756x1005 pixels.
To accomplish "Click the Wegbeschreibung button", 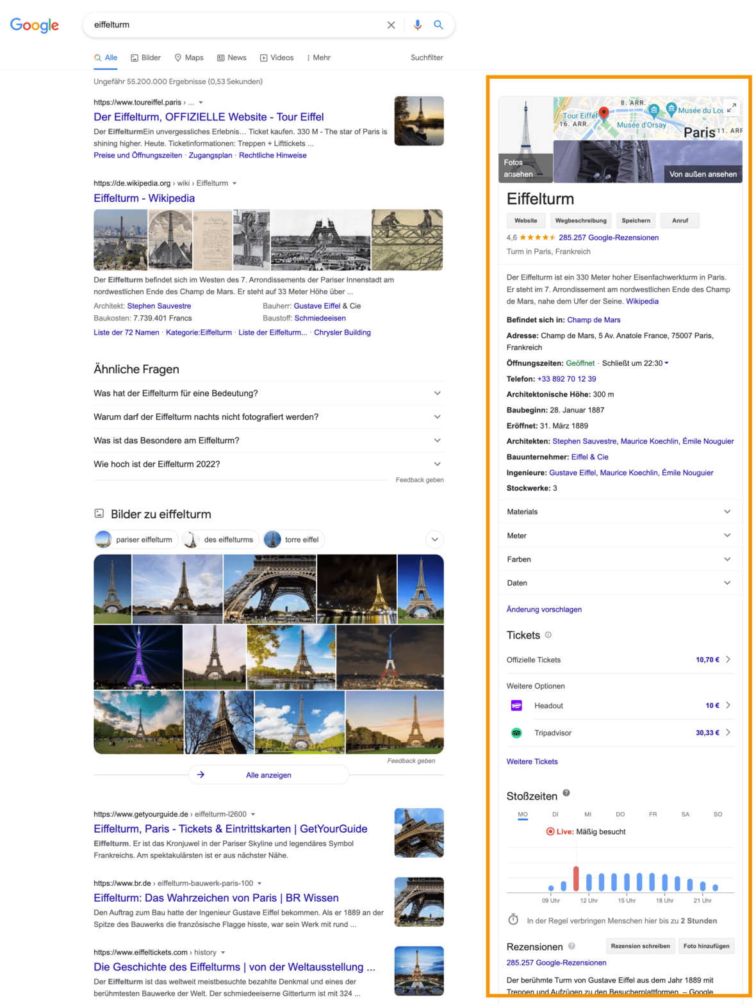I will pos(581,220).
